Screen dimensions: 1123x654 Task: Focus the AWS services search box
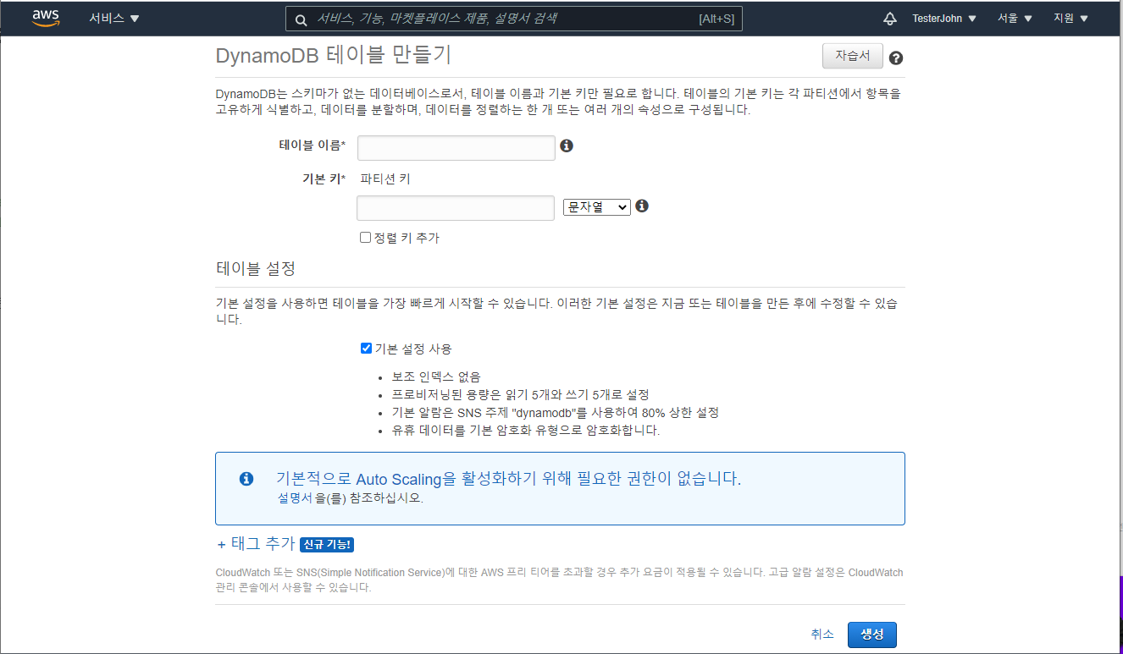[x=514, y=19]
